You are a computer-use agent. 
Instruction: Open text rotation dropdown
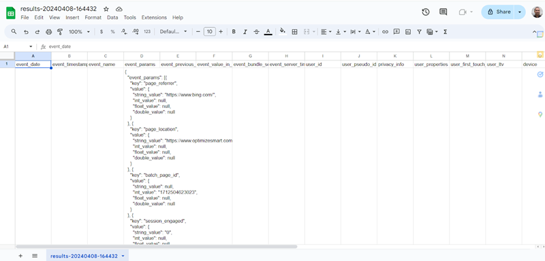[370, 32]
